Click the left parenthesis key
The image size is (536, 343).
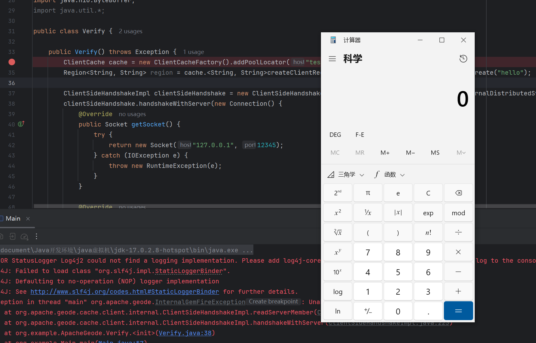(368, 232)
